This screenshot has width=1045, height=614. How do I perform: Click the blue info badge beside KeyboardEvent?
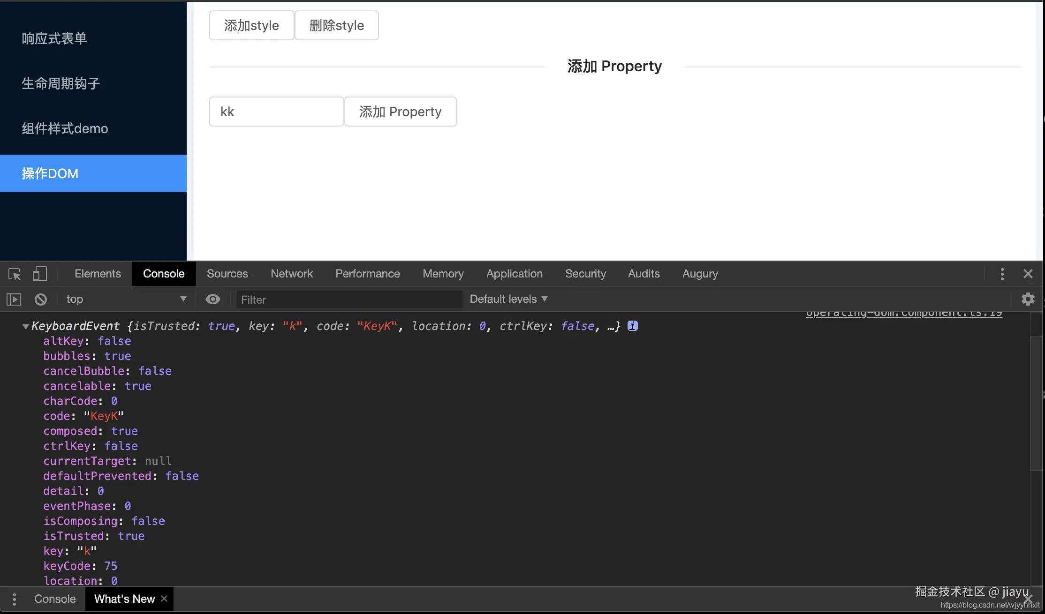[633, 326]
